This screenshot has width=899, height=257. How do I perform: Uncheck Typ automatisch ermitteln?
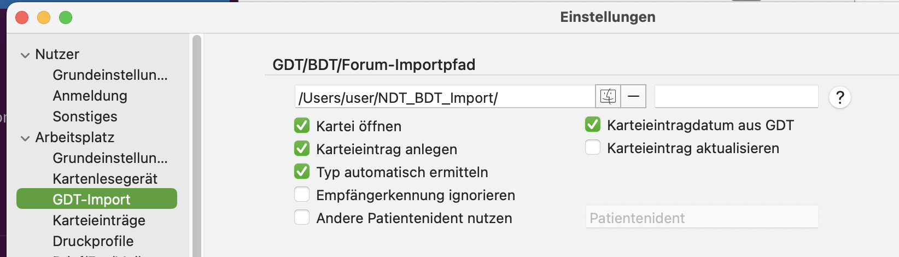pos(302,172)
